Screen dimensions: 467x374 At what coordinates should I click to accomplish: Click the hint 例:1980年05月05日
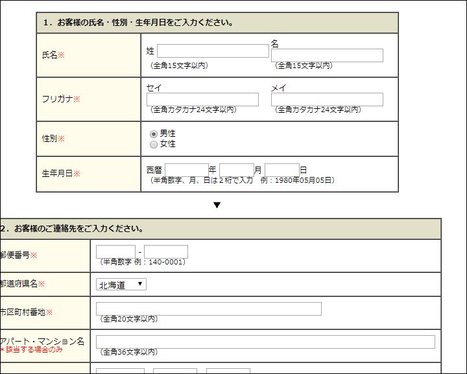click(x=298, y=180)
